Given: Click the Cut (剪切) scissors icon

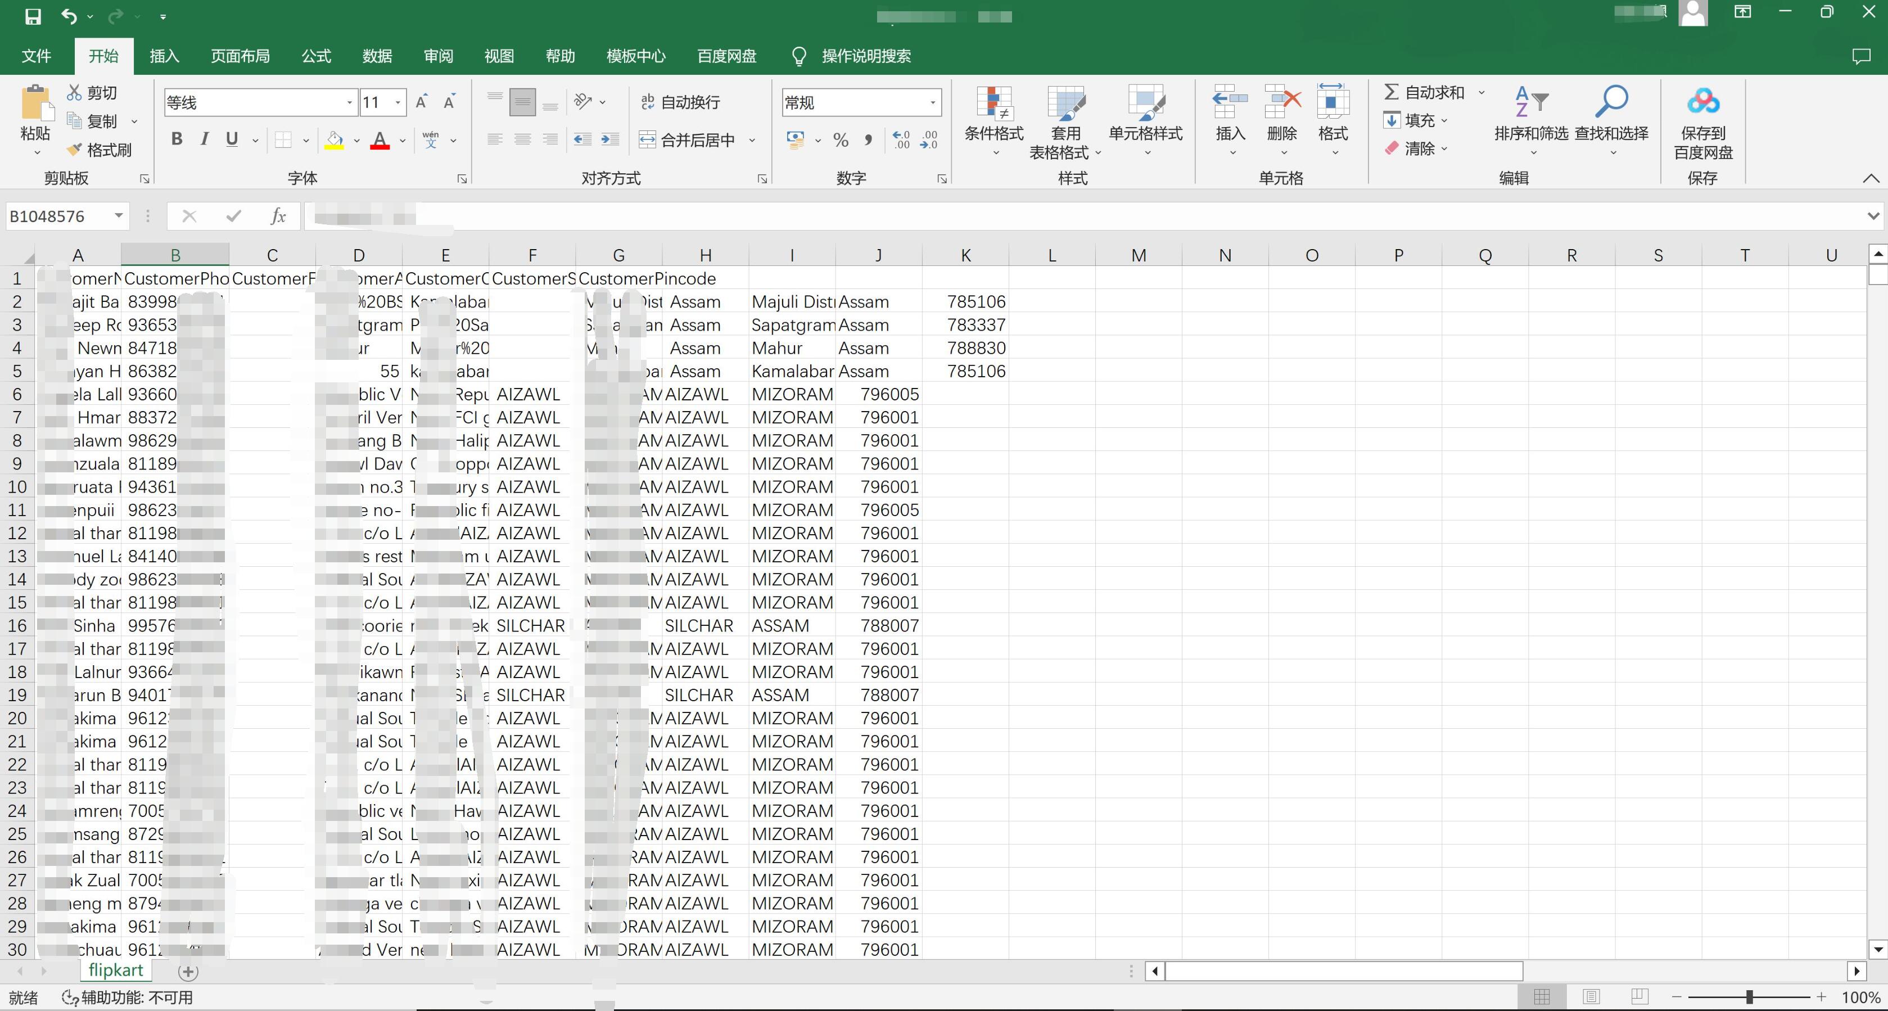Looking at the screenshot, I should 74,92.
